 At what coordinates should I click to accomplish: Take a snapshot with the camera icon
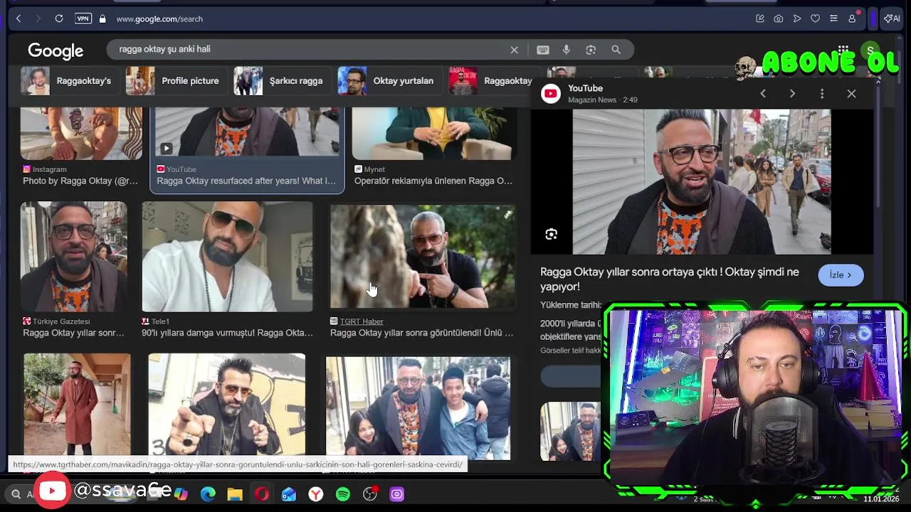(779, 18)
